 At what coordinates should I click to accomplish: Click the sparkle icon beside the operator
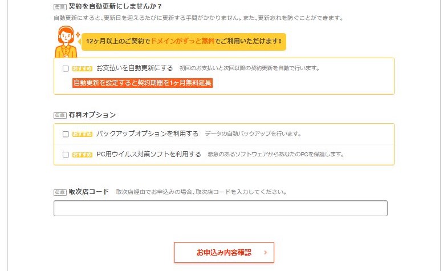(78, 35)
